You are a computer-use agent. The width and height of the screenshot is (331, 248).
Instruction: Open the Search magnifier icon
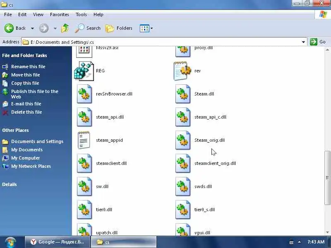tap(79, 28)
